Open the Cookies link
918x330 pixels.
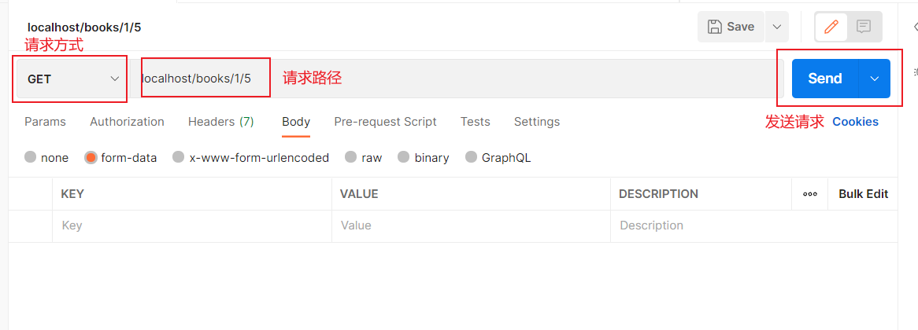pyautogui.click(x=855, y=122)
